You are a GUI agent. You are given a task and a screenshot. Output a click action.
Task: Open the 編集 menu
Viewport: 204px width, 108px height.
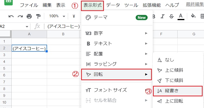[47, 5]
